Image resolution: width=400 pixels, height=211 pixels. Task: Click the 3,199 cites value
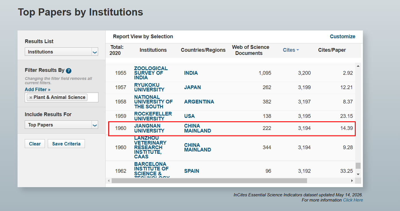(304, 87)
